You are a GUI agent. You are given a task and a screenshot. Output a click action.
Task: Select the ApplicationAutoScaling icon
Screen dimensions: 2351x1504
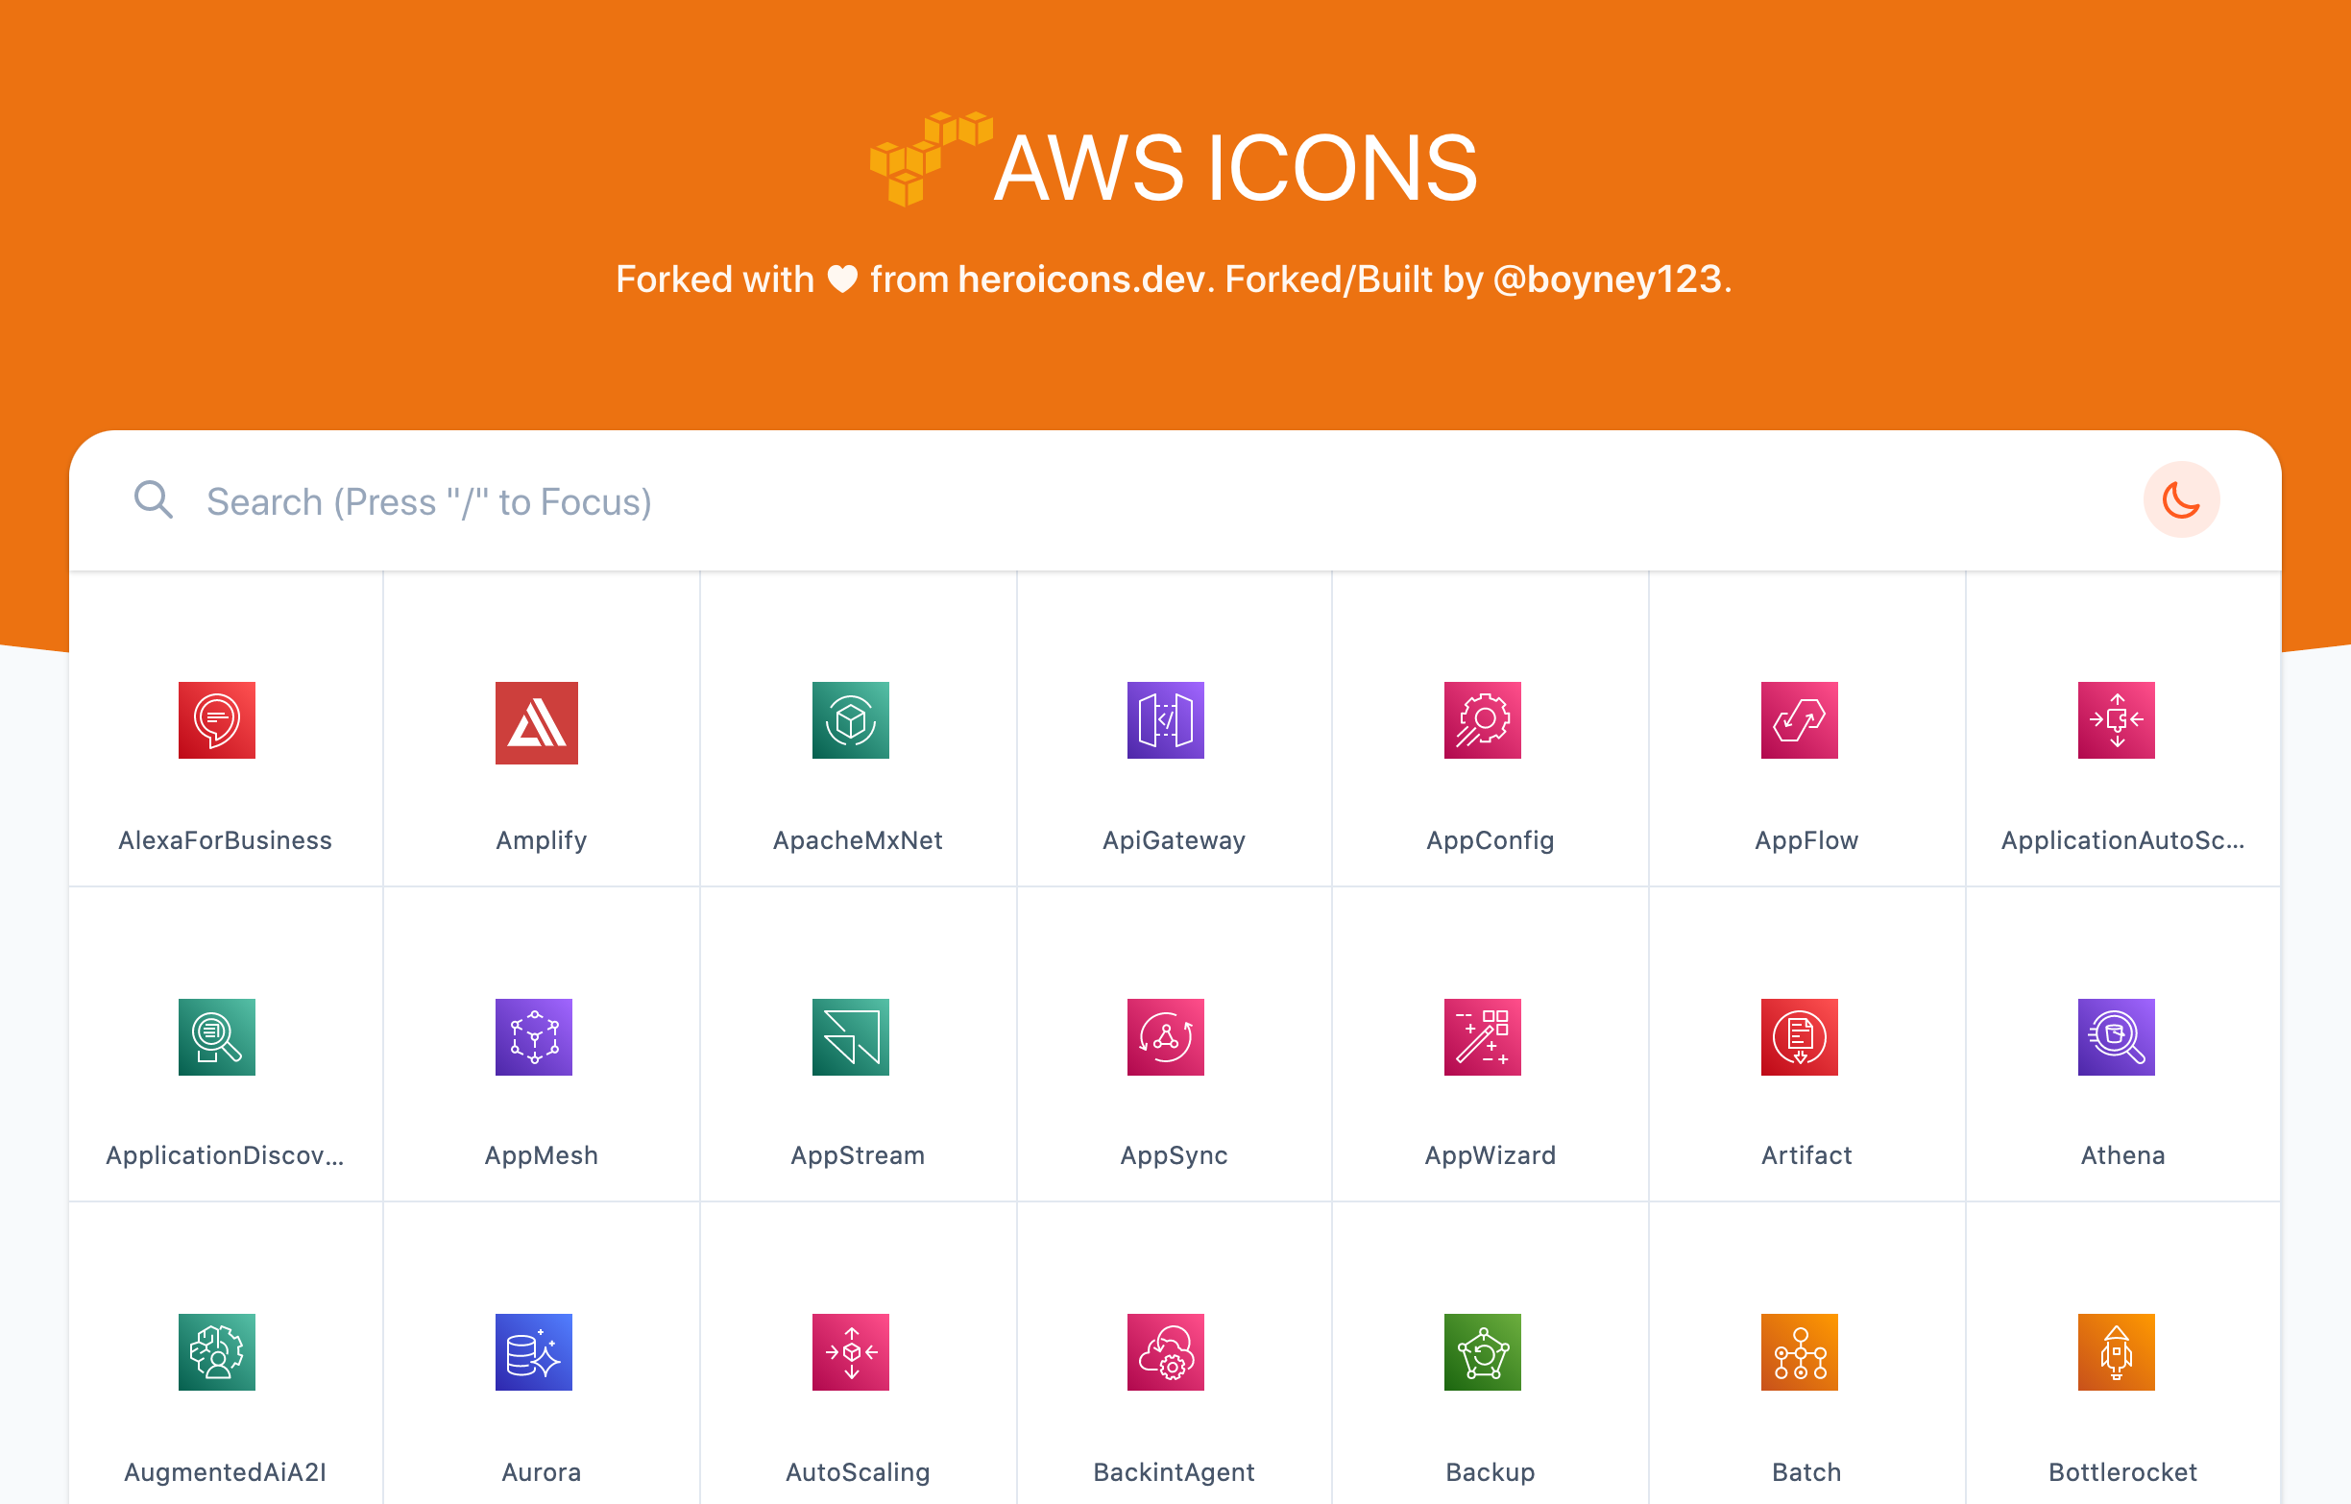[2117, 721]
